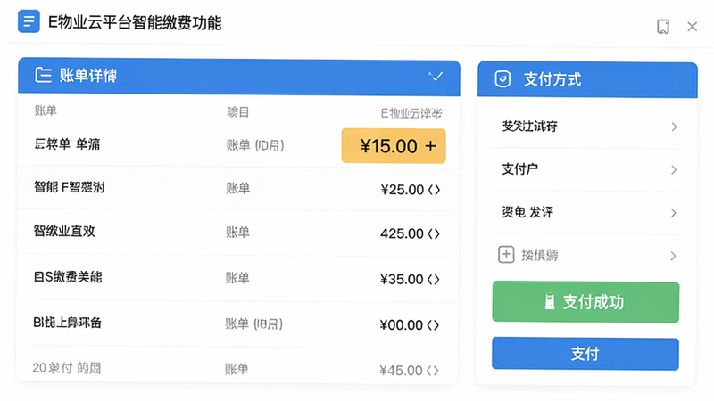The image size is (714, 401).
Task: Click the plus box add icon
Action: 506,255
